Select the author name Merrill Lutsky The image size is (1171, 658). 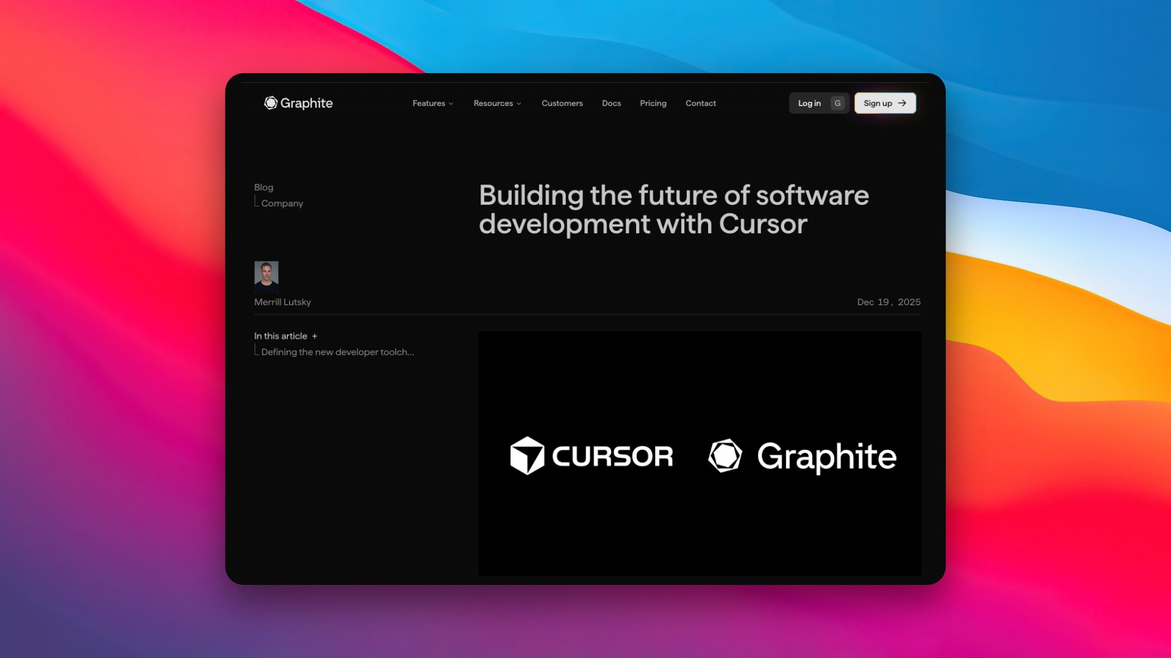click(x=282, y=302)
